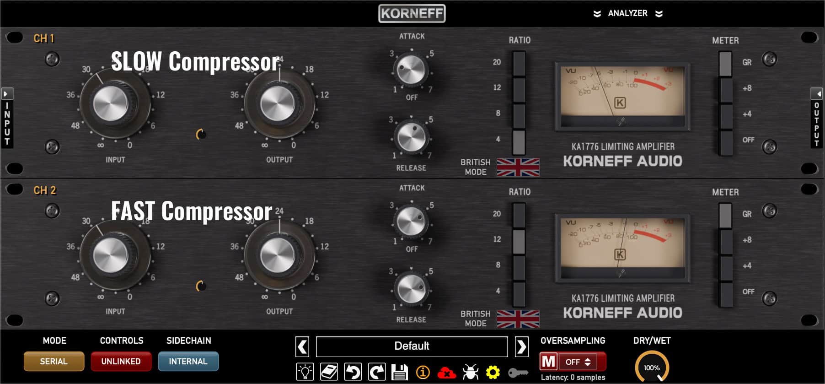The height and width of the screenshot is (384, 825).
Task: Set CH 1 meter to +4
Action: (725, 116)
